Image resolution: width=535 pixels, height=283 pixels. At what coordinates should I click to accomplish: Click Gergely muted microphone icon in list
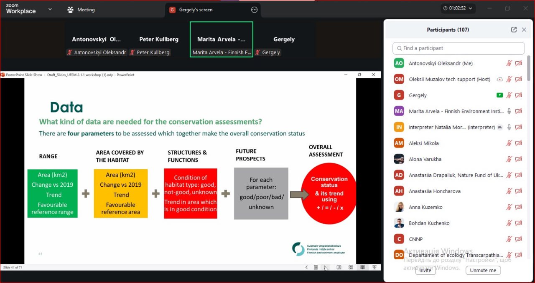point(509,95)
